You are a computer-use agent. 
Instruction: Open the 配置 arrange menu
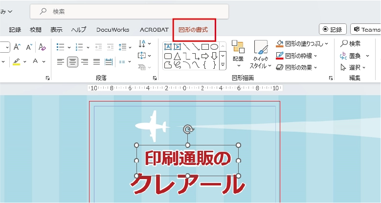(x=238, y=54)
